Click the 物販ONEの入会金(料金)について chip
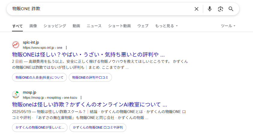This screenshot has width=253, height=137. 39,77
